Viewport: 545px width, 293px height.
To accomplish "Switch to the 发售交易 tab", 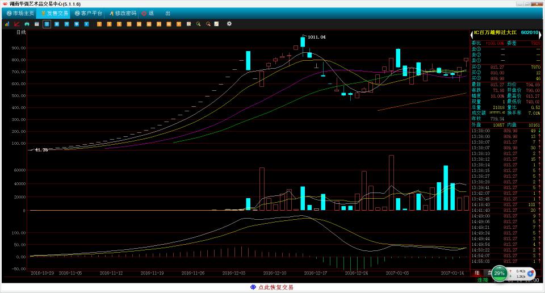I will [54, 12].
